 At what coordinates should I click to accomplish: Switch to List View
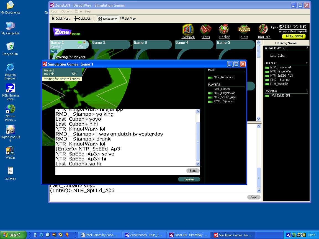tap(128, 19)
